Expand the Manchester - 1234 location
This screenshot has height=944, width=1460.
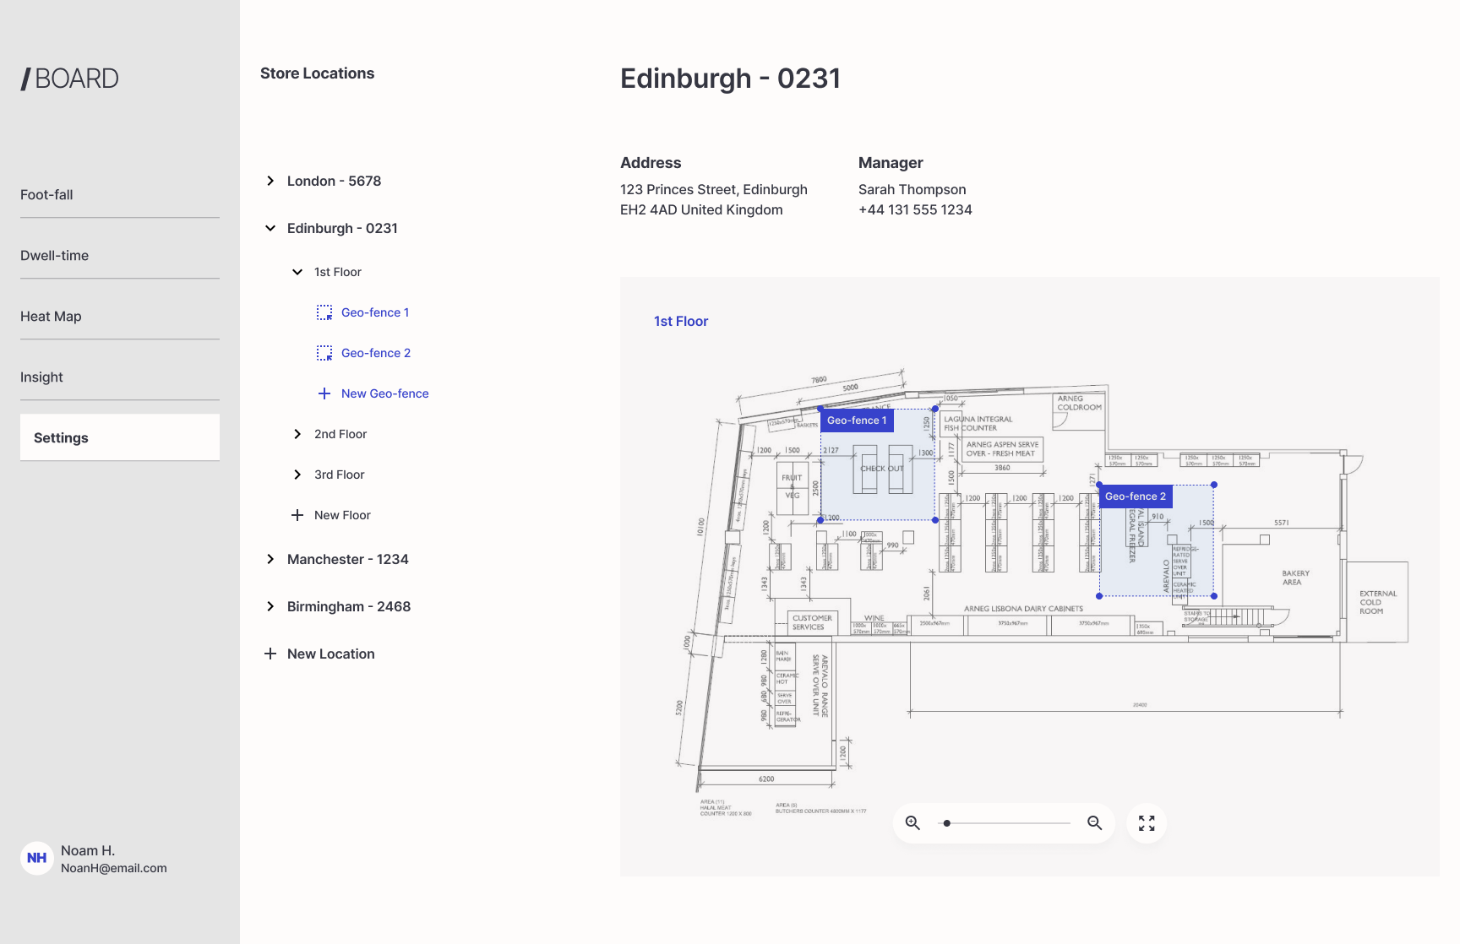270,559
